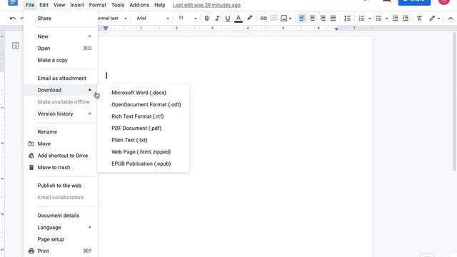Click the Insert image icon
This screenshot has width=457, height=257.
[x=283, y=19]
